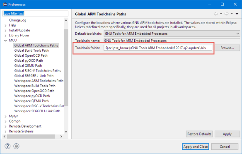242x154 pixels.
Task: Select Workspace ARM Toolchains Paths item
Action: point(39,81)
